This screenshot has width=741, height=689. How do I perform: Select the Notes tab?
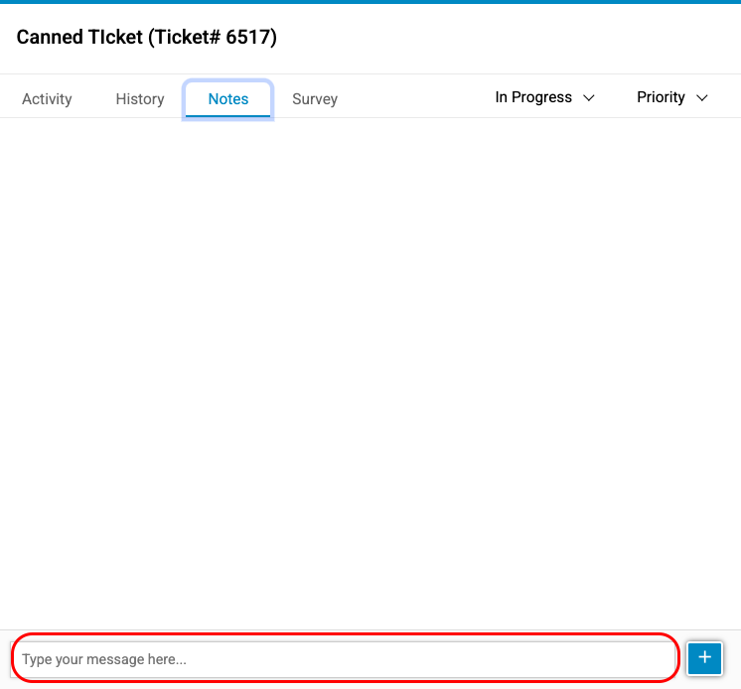pos(227,99)
